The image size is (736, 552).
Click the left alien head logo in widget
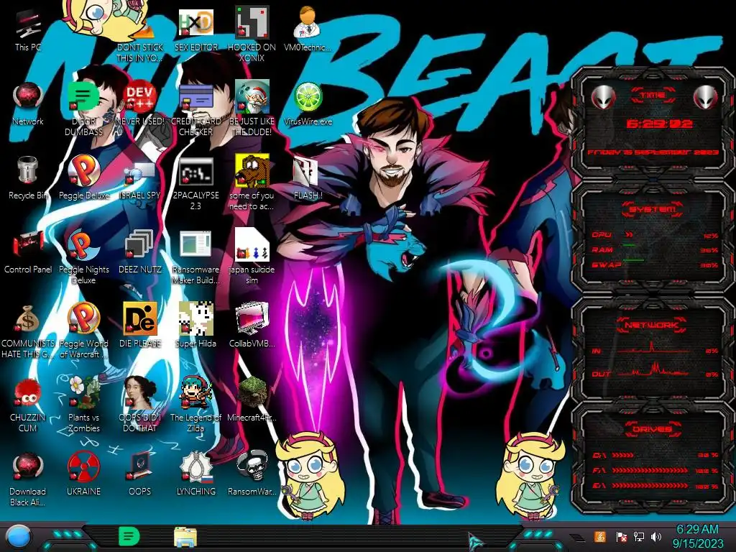click(x=603, y=97)
